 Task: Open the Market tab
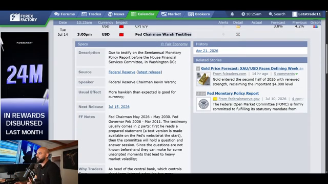(x=171, y=14)
